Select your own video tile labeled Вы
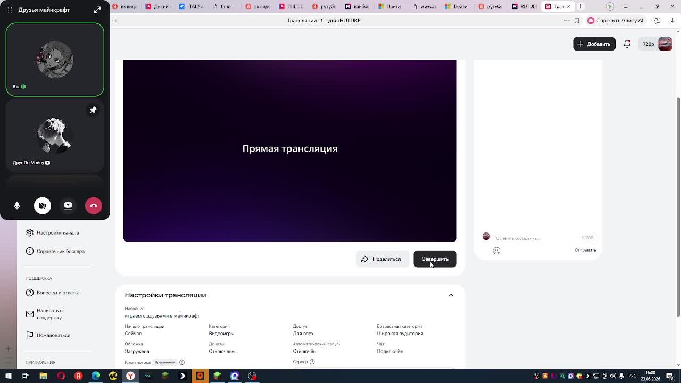The width and height of the screenshot is (681, 383). [55, 60]
